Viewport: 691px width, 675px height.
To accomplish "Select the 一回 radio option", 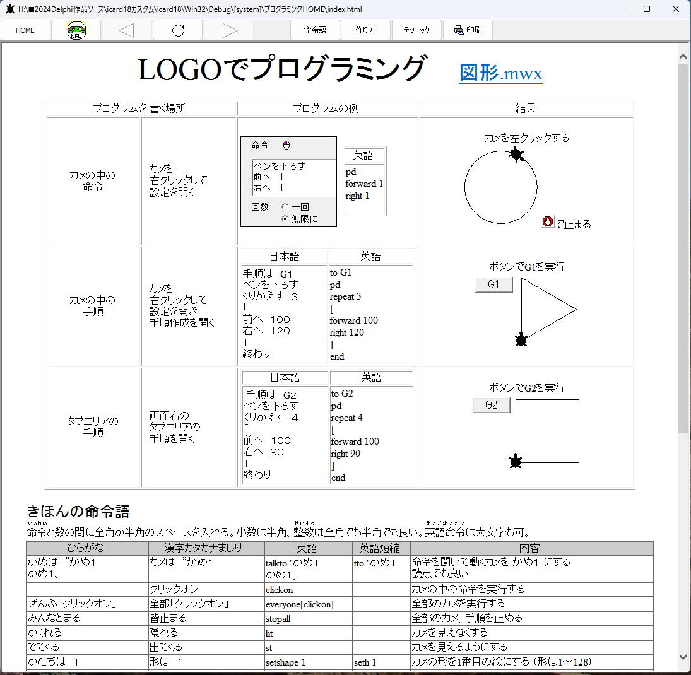I will coord(285,207).
